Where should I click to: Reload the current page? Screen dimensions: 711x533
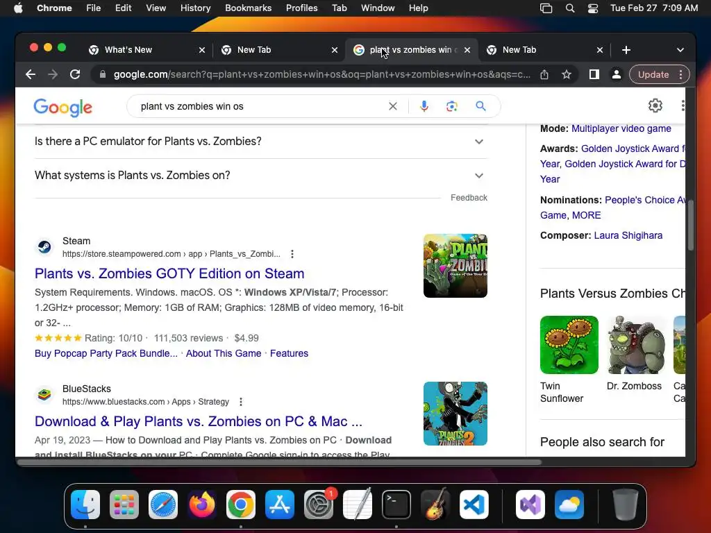coord(75,74)
